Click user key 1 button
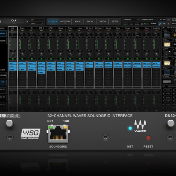176x176 pixels. click(x=168, y=90)
